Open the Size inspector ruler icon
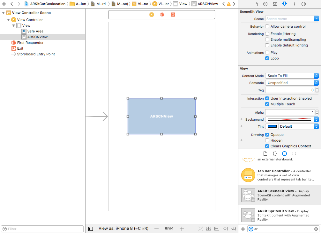The height and width of the screenshot is (233, 321). pos(294,4)
